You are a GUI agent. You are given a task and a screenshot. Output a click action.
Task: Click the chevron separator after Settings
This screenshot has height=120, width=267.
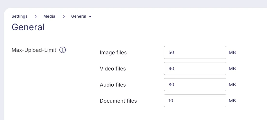point(35,16)
